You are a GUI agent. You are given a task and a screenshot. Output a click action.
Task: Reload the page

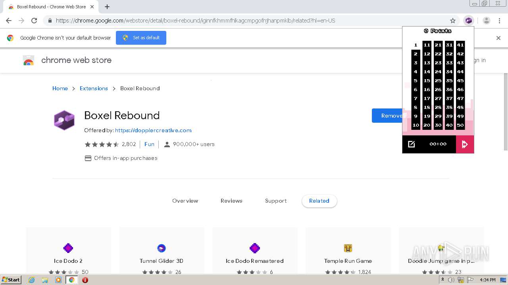(x=34, y=21)
